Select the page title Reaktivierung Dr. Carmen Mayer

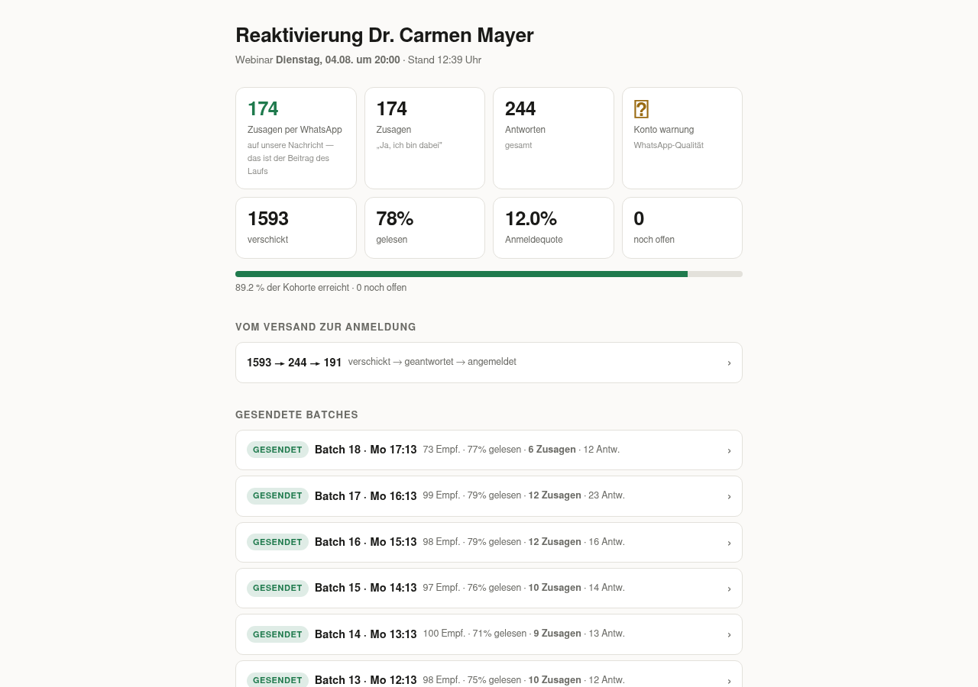(x=384, y=35)
